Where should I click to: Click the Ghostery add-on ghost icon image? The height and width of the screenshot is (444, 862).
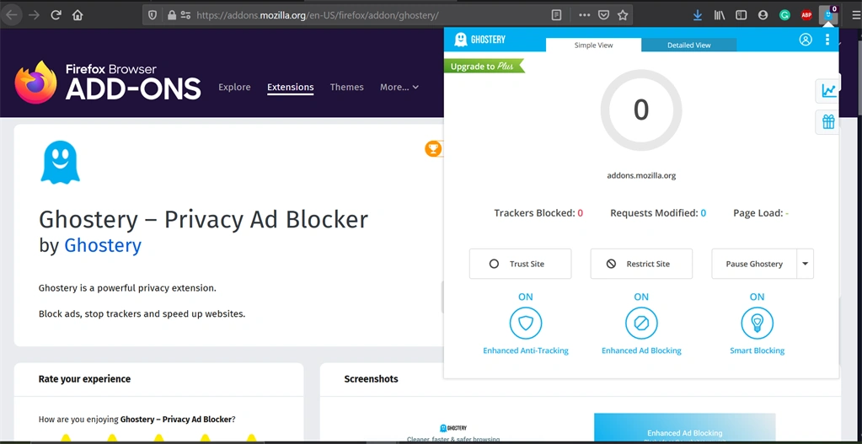coord(61,162)
